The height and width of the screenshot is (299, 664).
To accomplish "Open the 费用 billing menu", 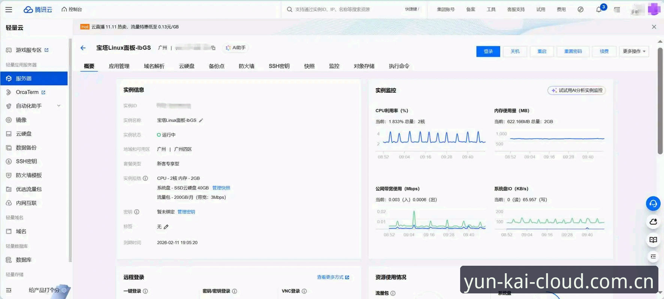I will (561, 9).
